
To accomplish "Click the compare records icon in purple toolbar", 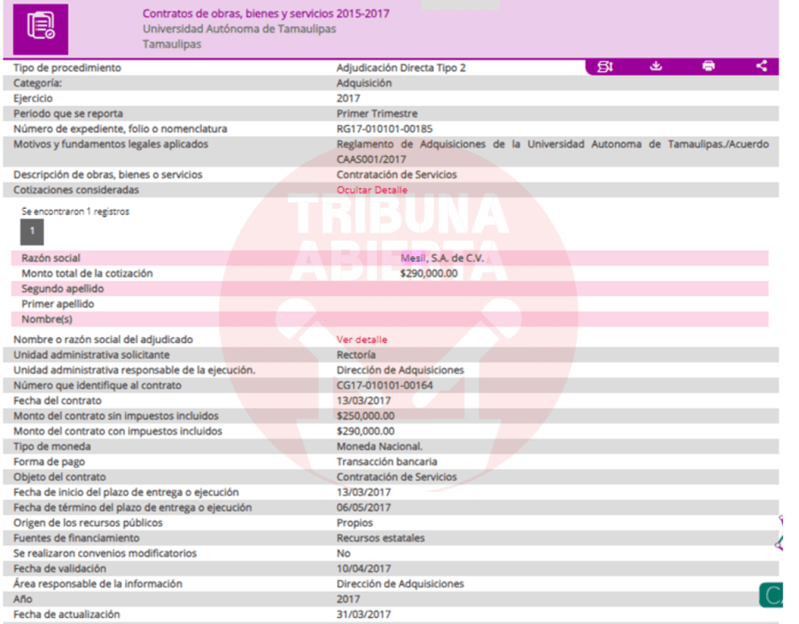I will click(605, 66).
